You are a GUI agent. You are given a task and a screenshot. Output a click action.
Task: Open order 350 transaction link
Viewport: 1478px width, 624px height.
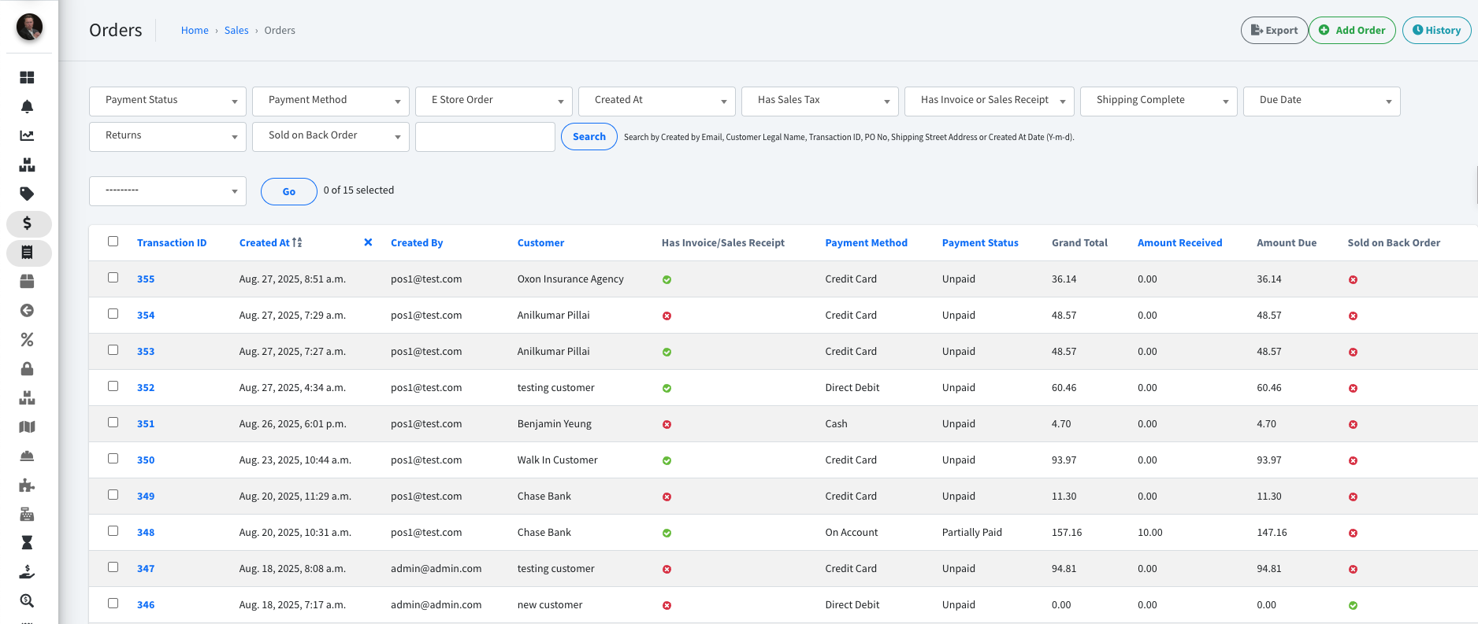coord(146,460)
